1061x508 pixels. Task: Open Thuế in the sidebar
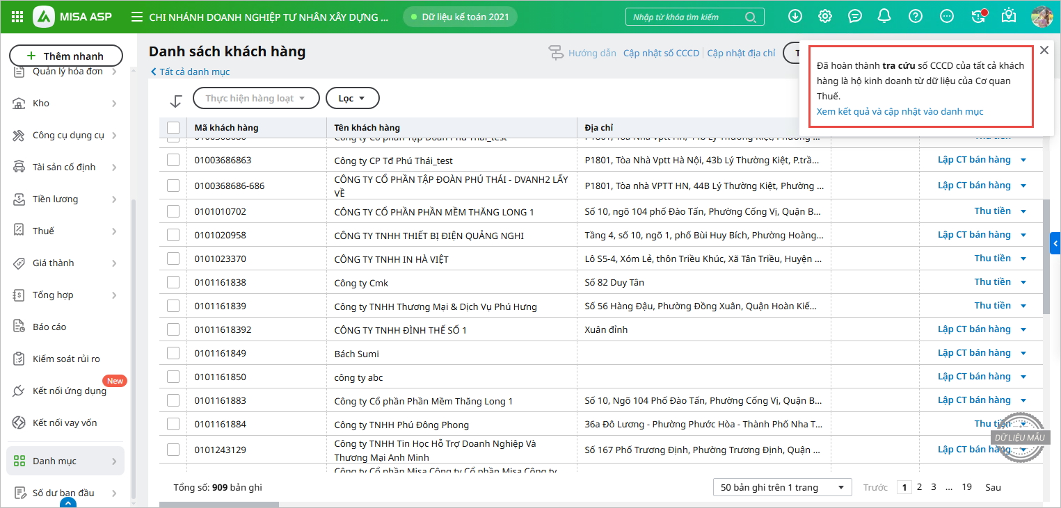coord(65,231)
